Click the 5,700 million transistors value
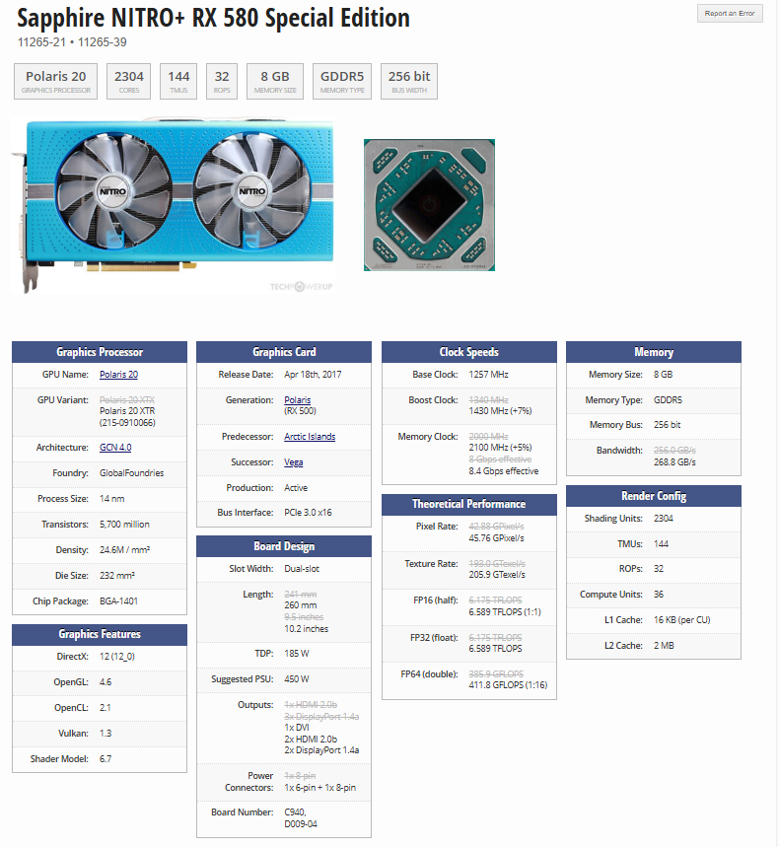Viewport: 779px width, 847px height. click(124, 525)
